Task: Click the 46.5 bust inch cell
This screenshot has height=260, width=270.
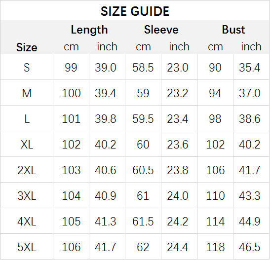Action: pyautogui.click(x=249, y=247)
